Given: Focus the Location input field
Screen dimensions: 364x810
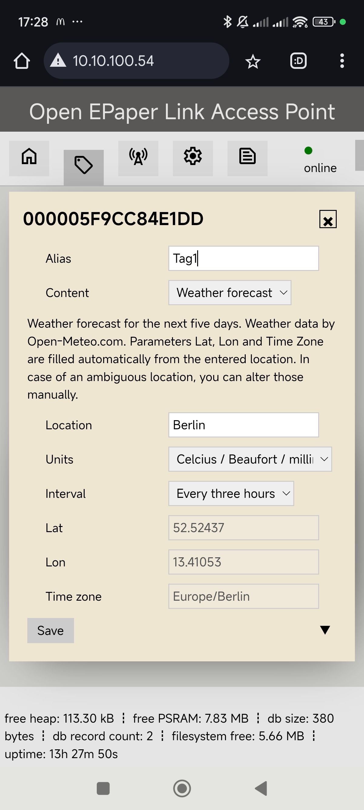Looking at the screenshot, I should click(x=243, y=425).
